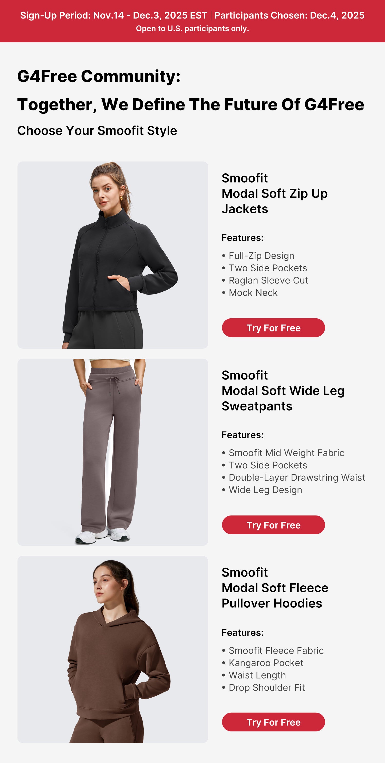
Task: Click the Open to U.S. participants only notice
Action: (x=192, y=28)
